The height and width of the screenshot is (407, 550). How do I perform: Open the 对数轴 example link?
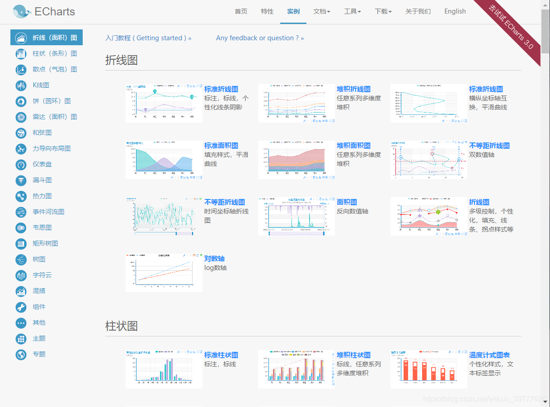(214, 259)
